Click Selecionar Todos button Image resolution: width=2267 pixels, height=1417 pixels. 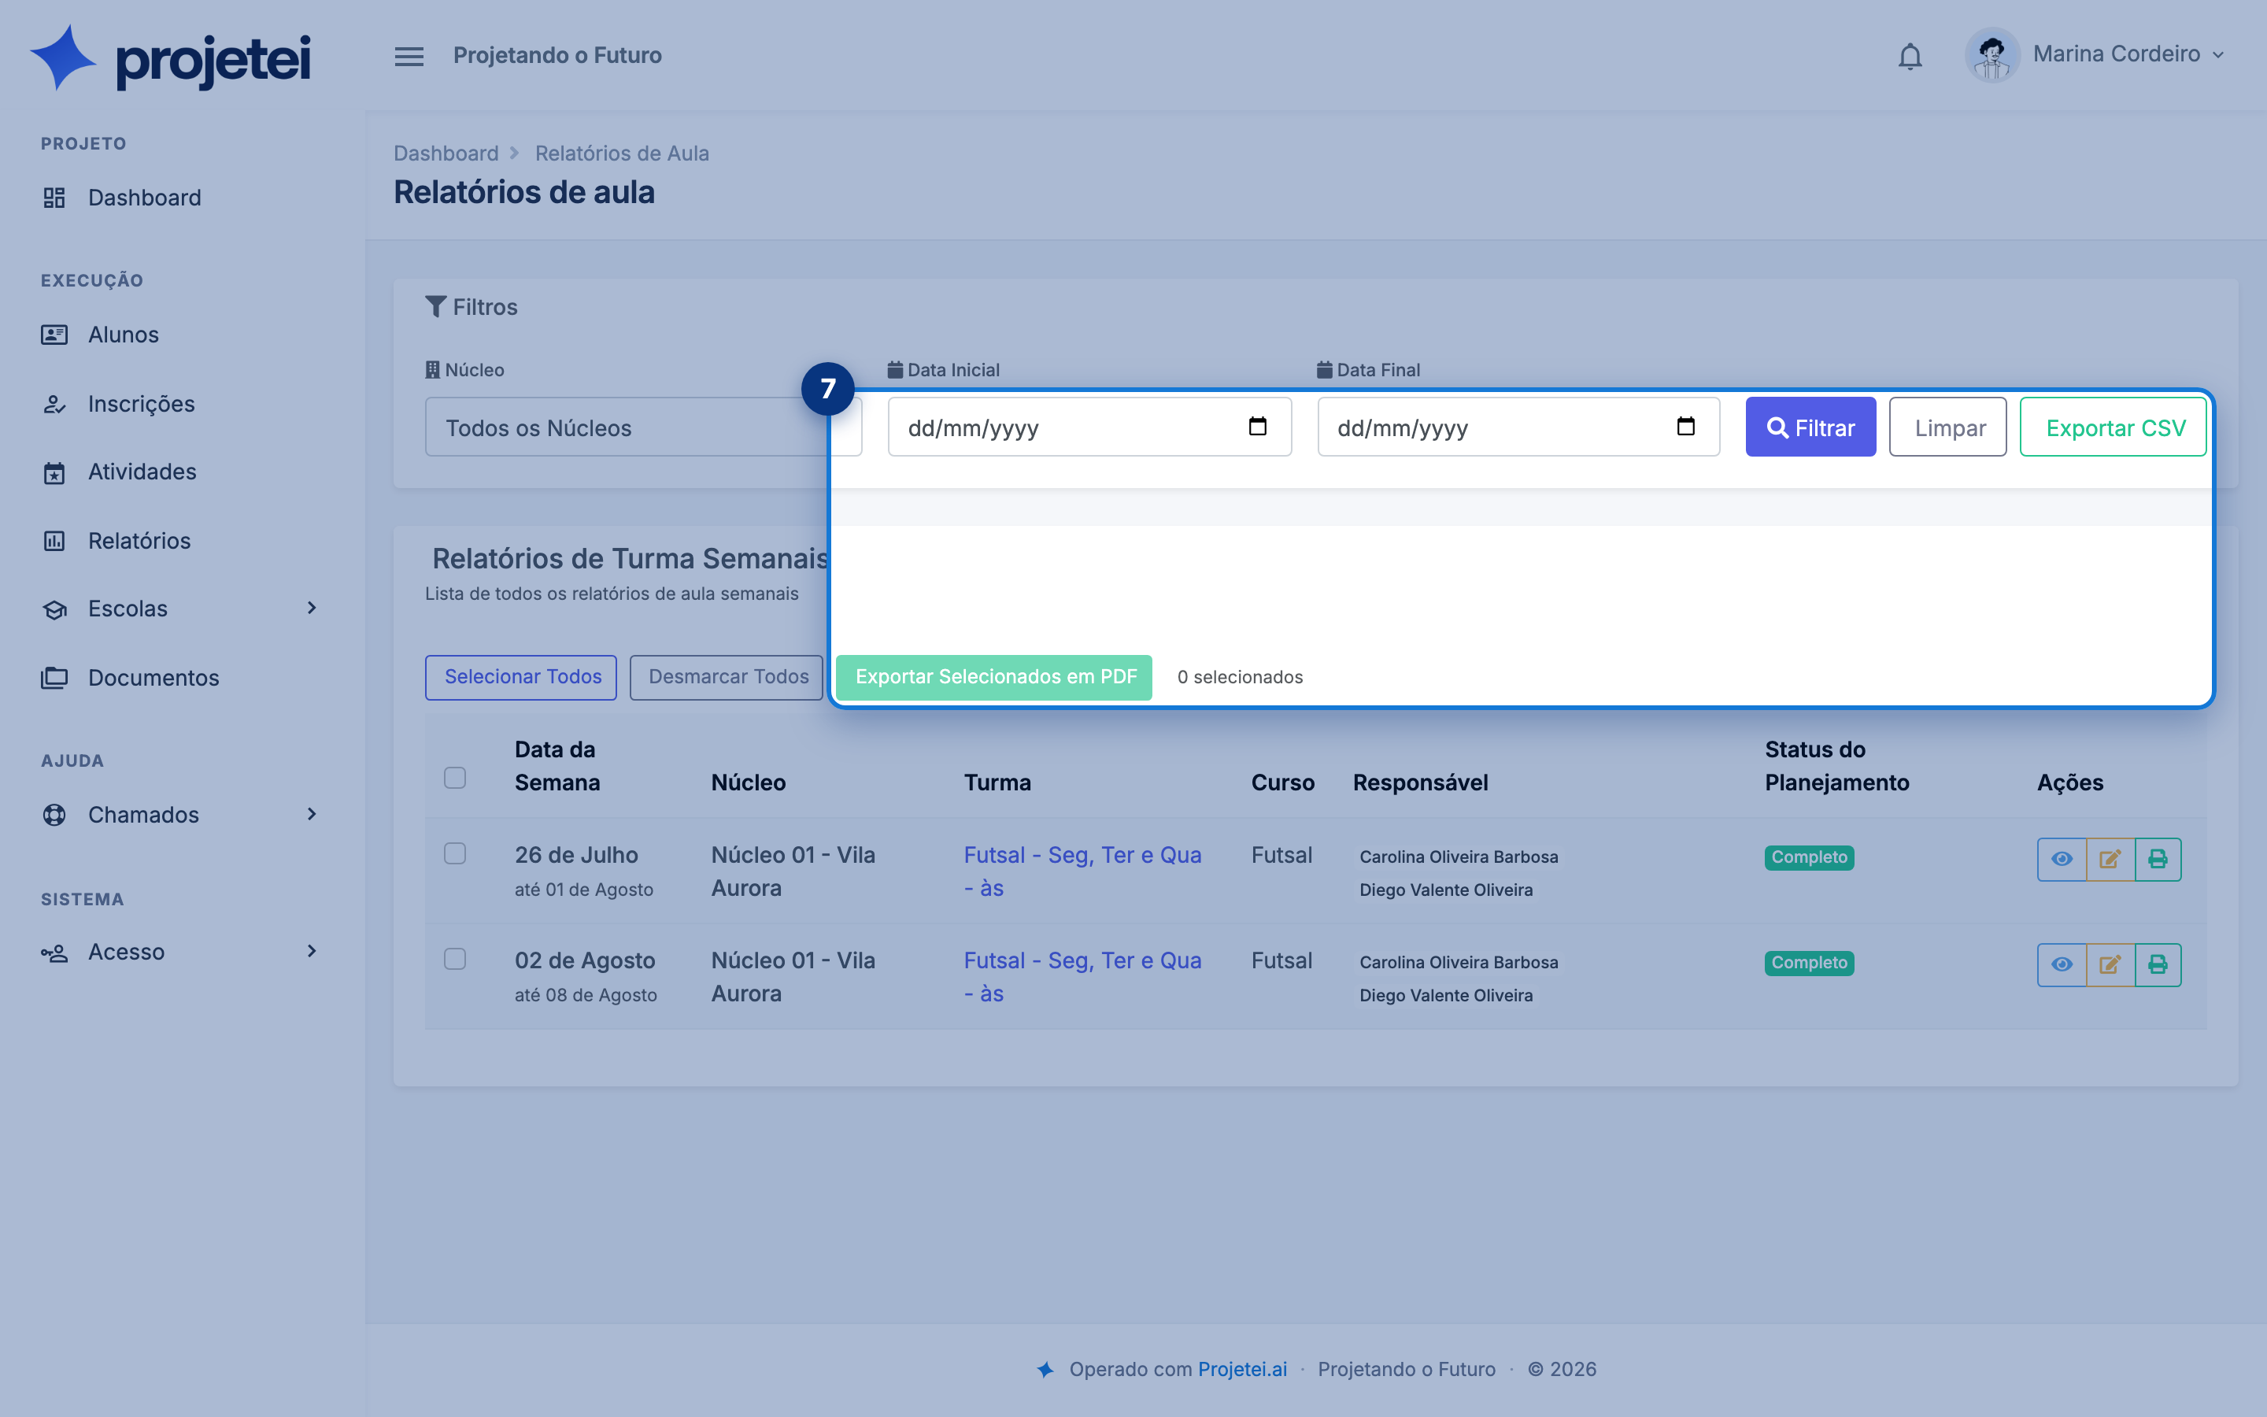tap(521, 678)
